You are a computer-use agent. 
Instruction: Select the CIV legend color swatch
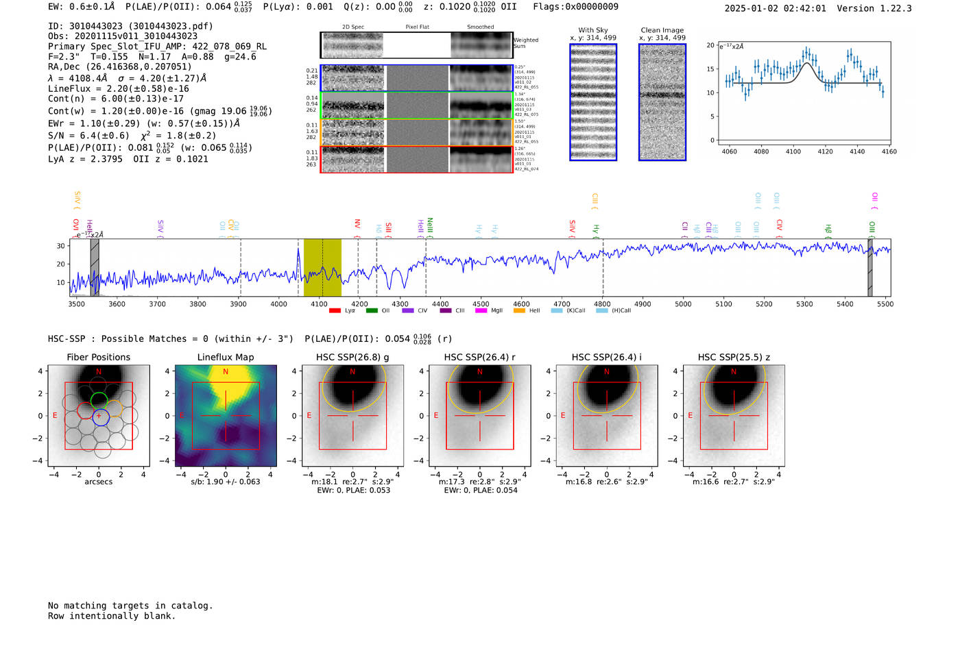[408, 310]
